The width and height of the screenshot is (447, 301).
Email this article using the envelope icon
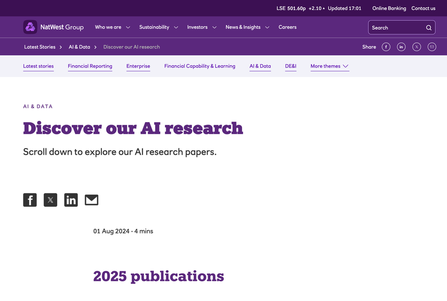91,199
